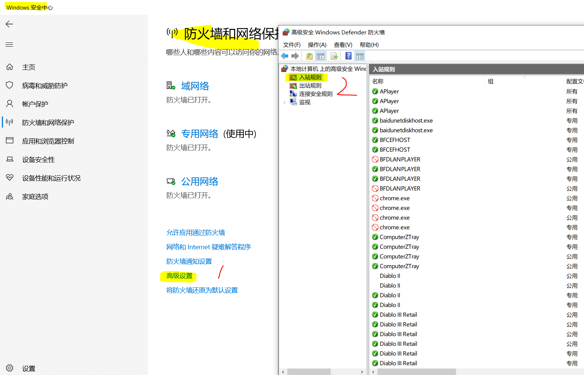Open the 主页 home icon in sidebar
Screen dimensions: 584x375
coord(10,67)
